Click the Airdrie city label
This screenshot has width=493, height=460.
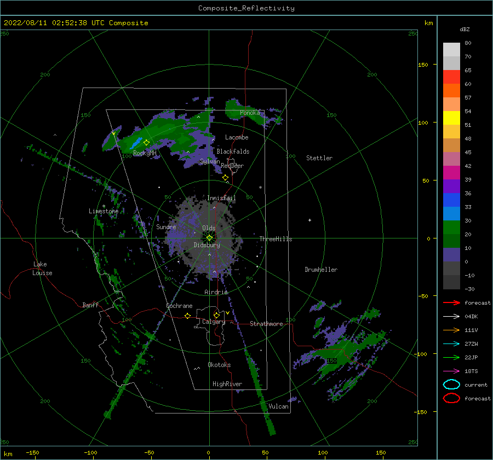(x=216, y=292)
